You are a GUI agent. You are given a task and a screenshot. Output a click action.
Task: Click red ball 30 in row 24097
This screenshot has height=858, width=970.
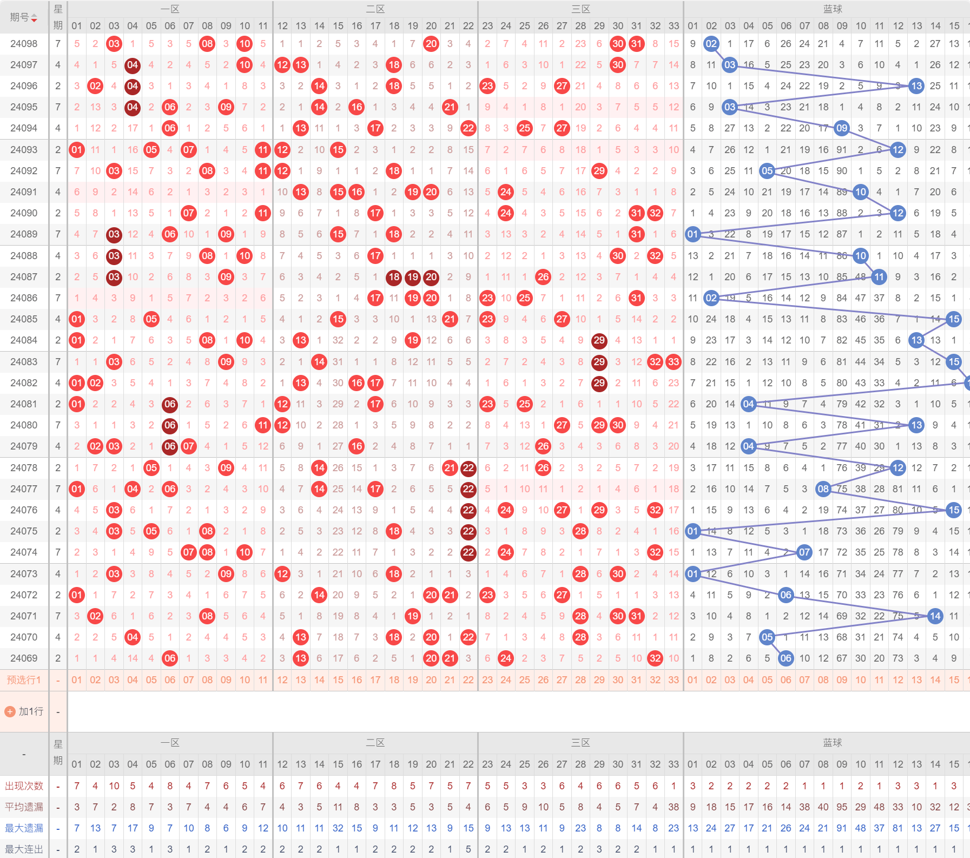click(x=618, y=65)
